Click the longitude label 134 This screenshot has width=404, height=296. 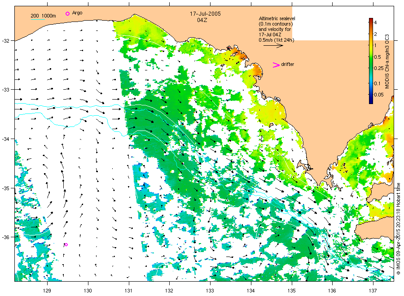click(250, 291)
